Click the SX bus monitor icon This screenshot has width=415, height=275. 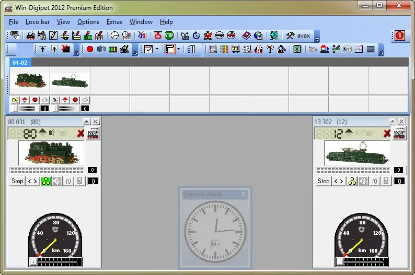point(247,49)
